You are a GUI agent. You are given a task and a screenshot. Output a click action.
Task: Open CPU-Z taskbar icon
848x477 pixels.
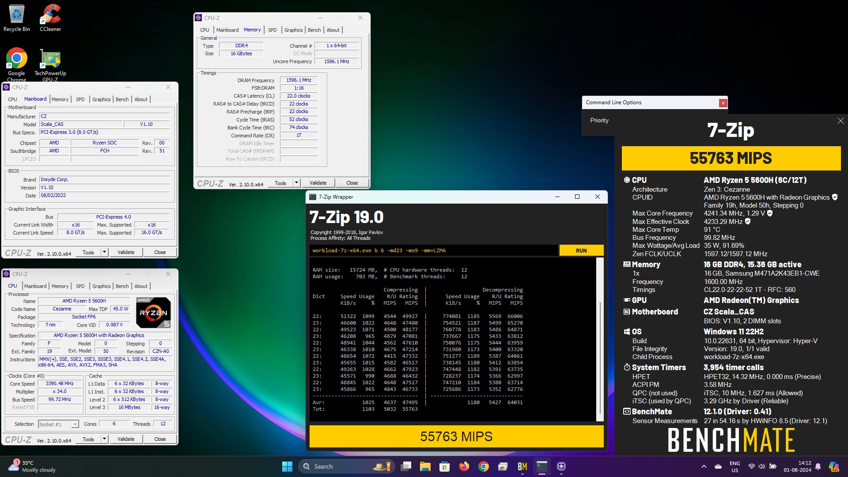(561, 466)
